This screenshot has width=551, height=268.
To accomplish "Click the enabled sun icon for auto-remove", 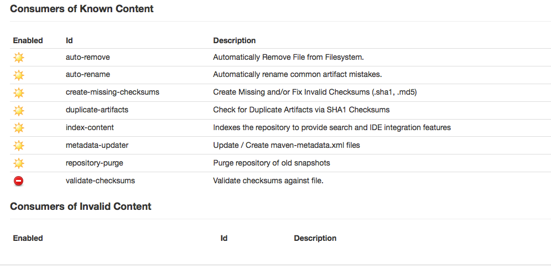I will 19,57.
